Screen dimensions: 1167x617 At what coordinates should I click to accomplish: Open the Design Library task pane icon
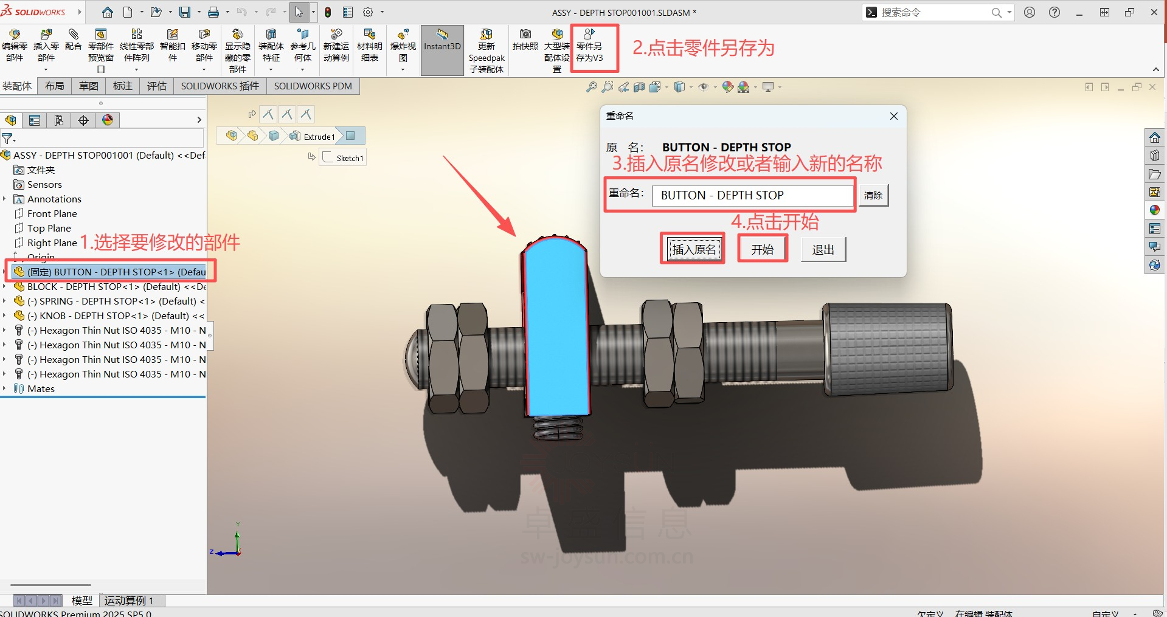[1155, 156]
